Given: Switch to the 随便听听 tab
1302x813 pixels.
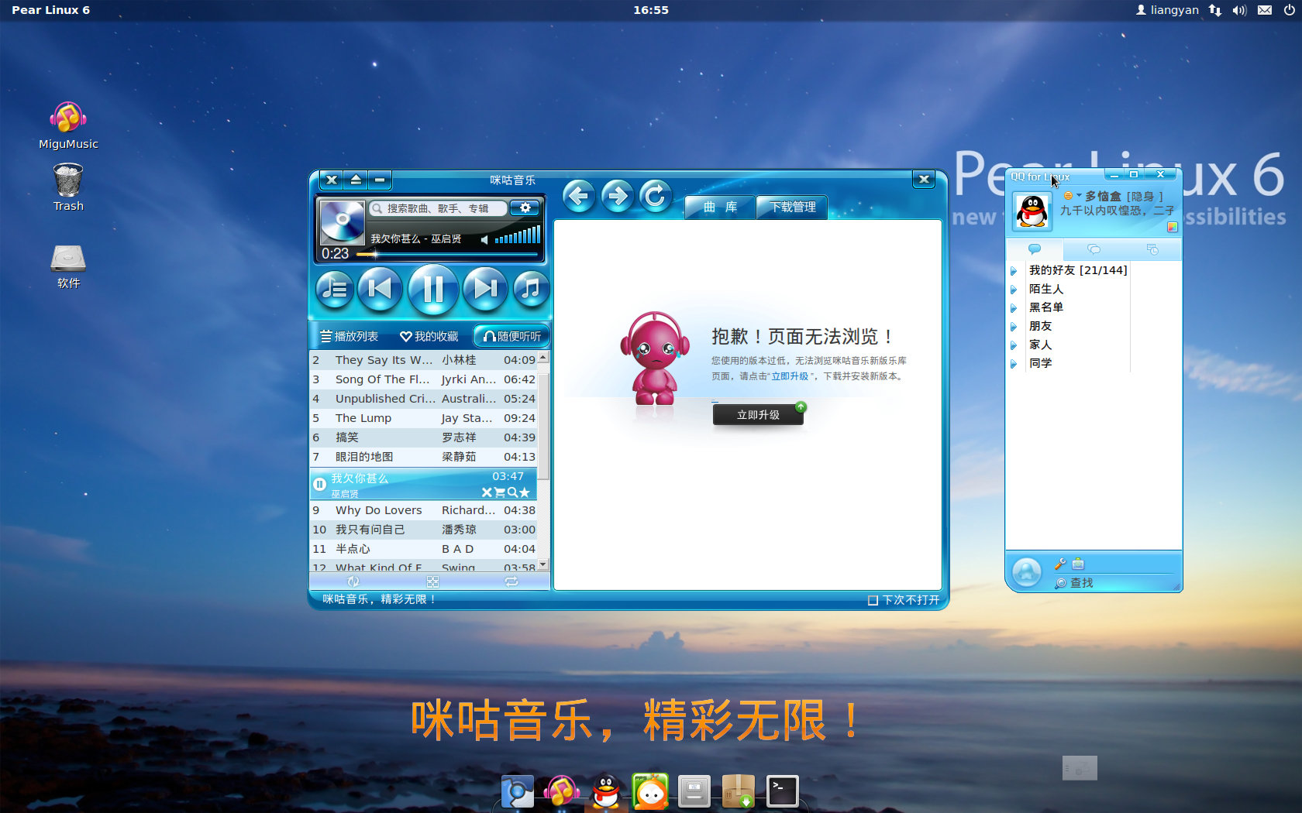Looking at the screenshot, I should tap(511, 336).
